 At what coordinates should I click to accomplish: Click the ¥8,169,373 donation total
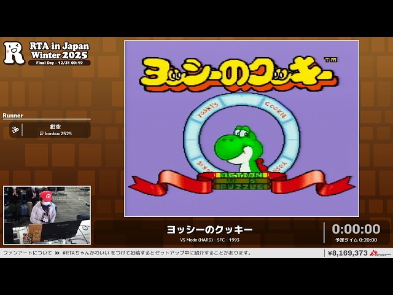point(348,253)
